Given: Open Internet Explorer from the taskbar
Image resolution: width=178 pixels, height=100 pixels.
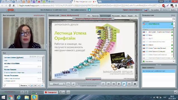Looking at the screenshot, I should 19,97.
